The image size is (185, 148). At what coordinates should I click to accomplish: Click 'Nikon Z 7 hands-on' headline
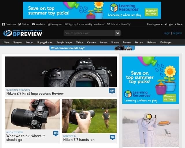click(79, 140)
